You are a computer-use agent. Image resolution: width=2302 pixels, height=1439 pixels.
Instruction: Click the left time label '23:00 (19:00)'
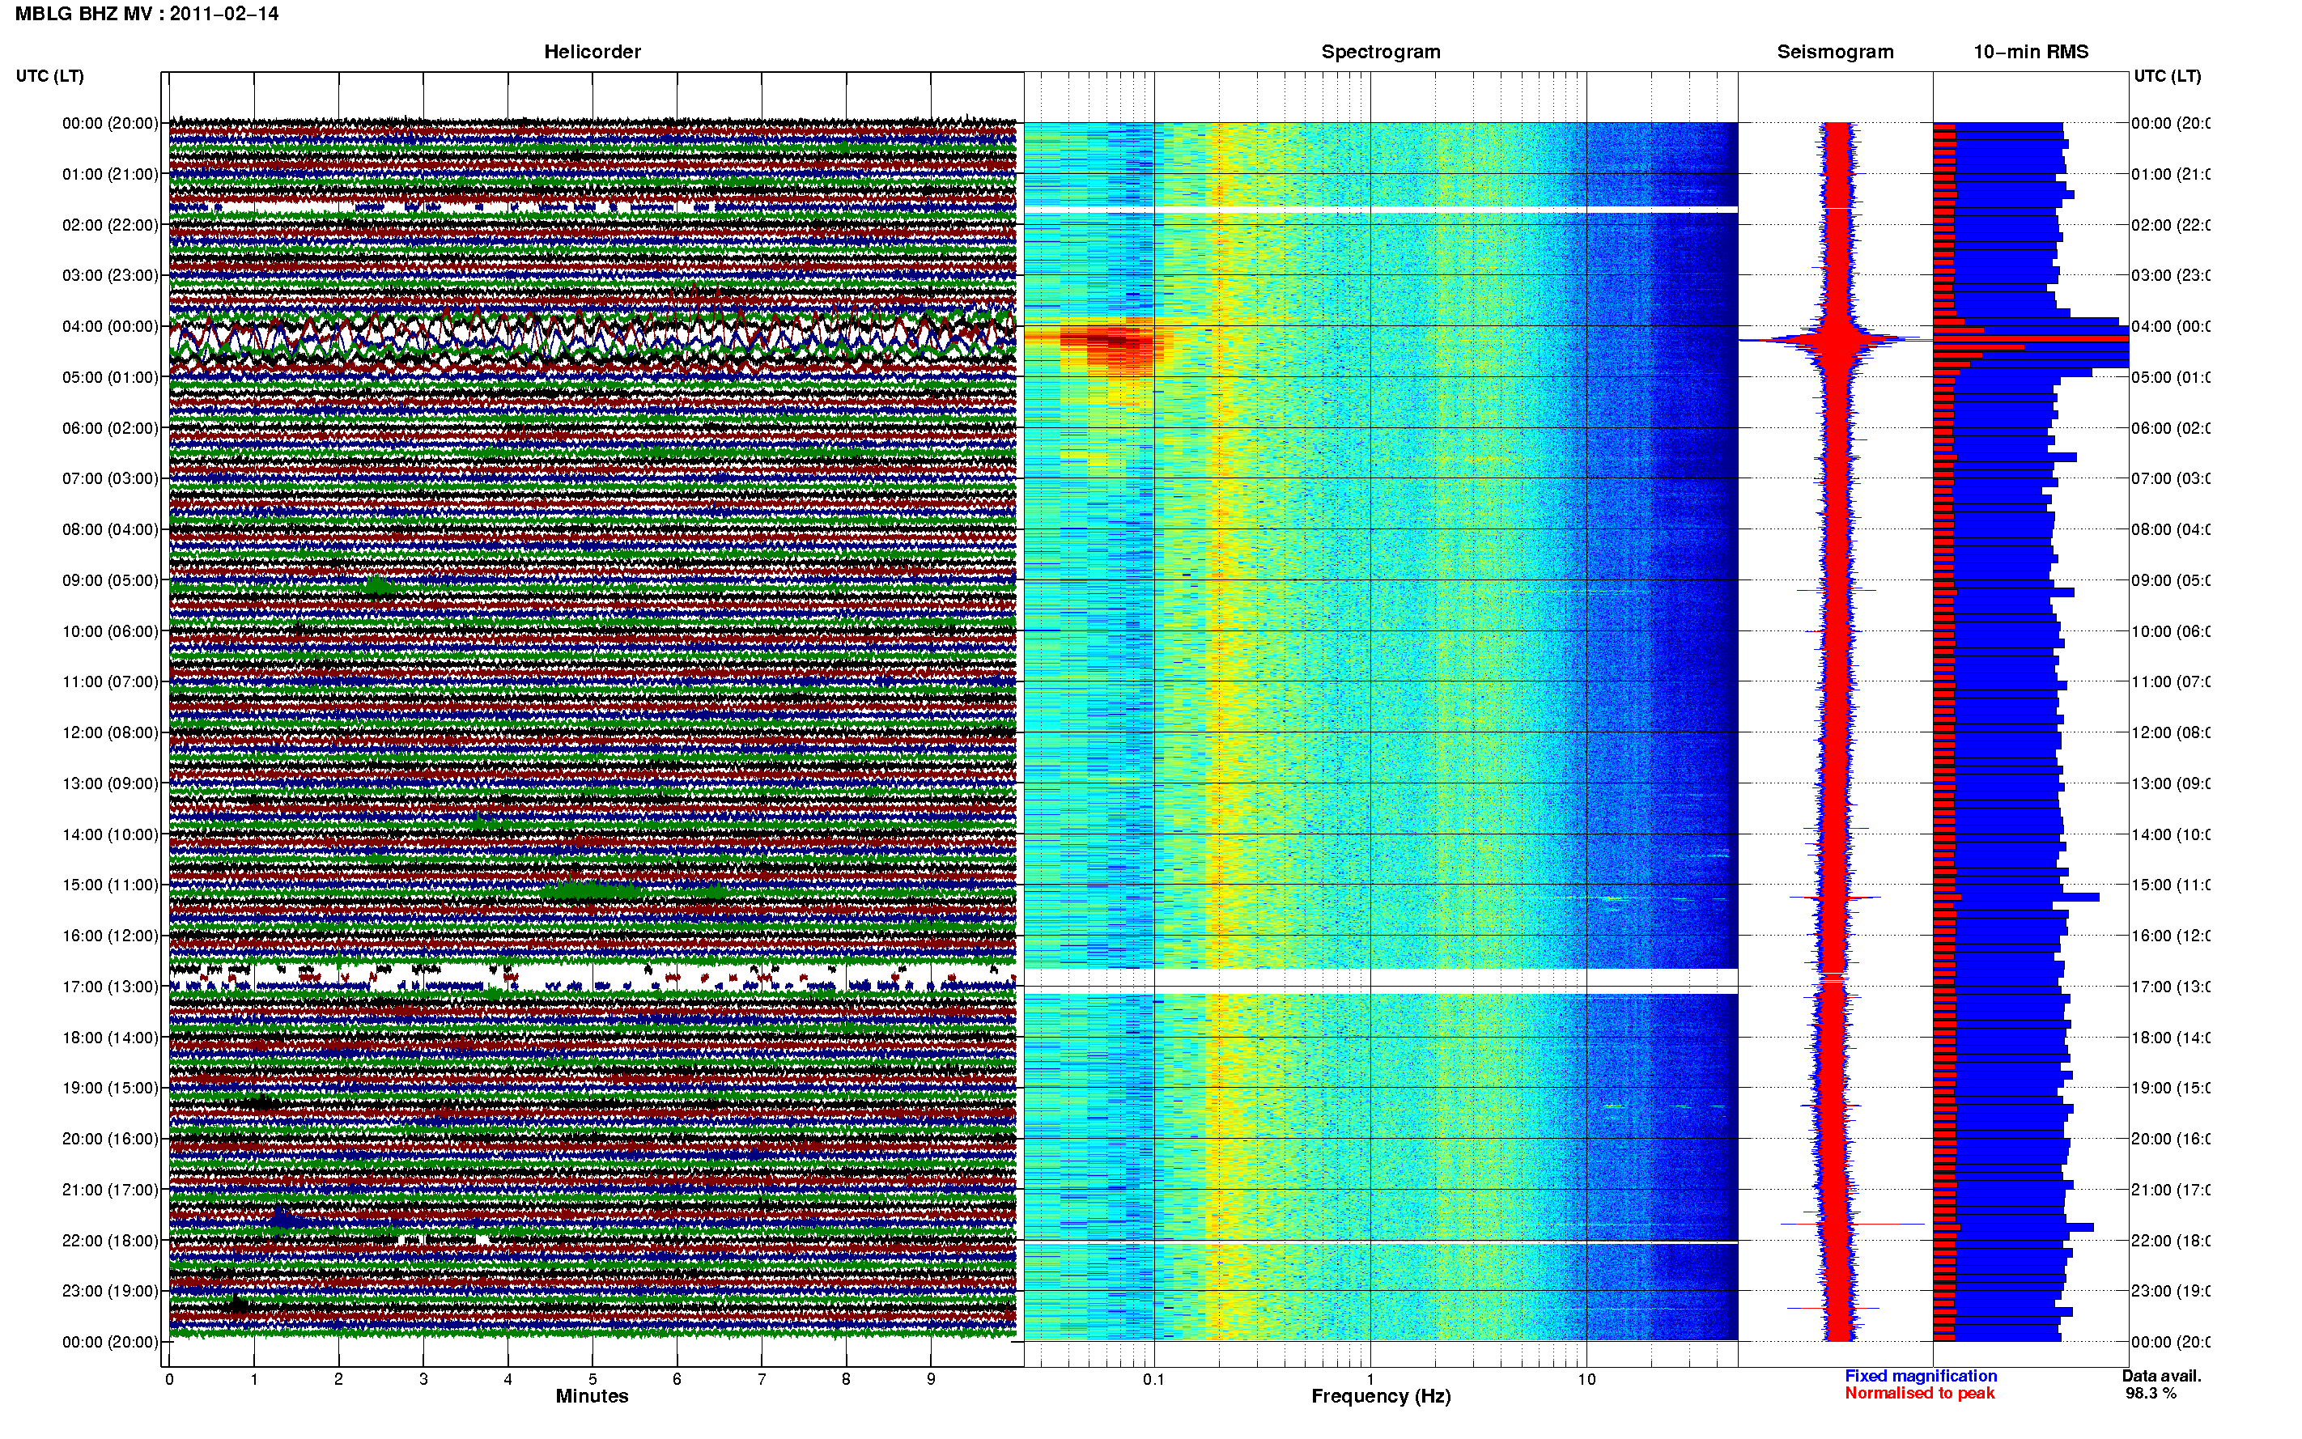(110, 1291)
